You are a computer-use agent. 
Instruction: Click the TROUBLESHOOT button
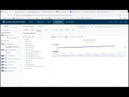tap(82, 27)
